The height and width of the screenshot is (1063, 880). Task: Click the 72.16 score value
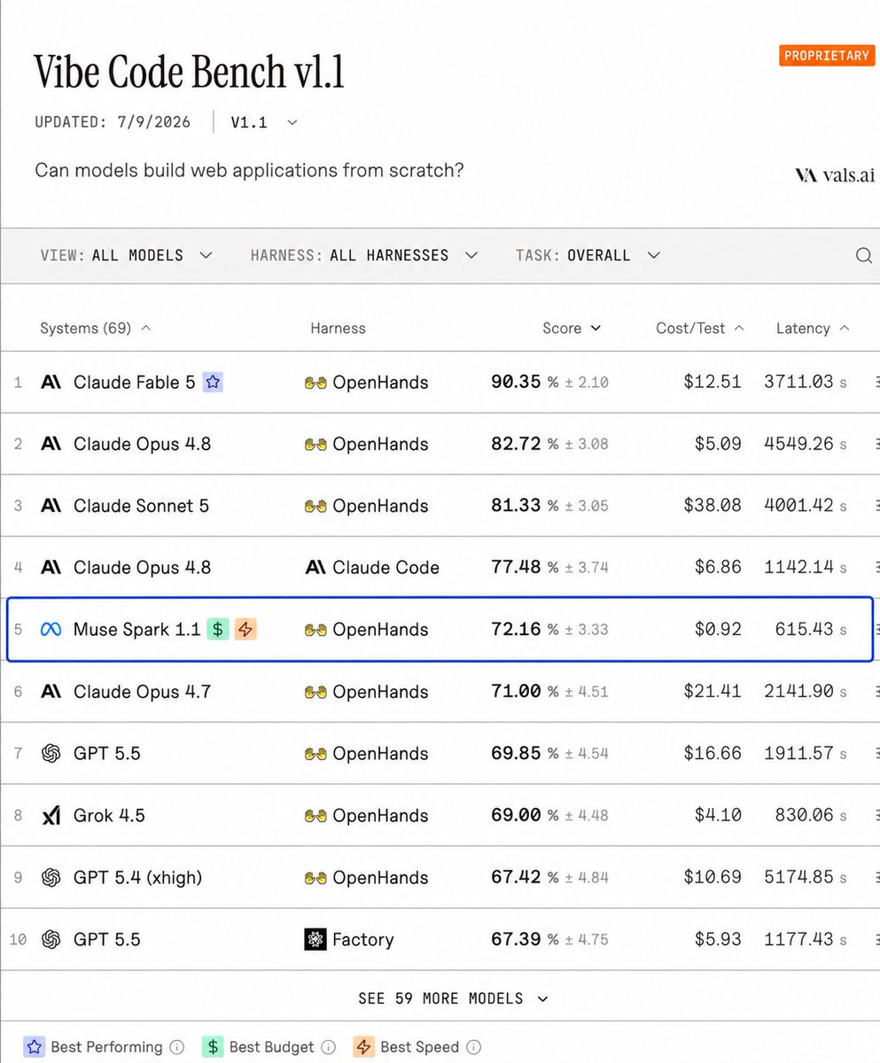tap(516, 630)
